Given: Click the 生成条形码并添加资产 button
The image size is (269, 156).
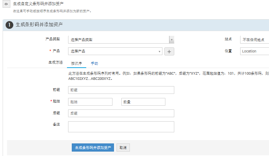Looking at the screenshot, I should tap(93, 147).
